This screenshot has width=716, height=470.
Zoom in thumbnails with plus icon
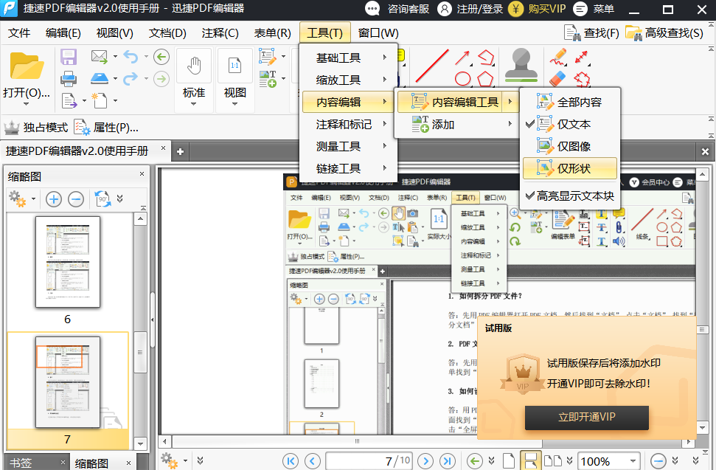tap(54, 199)
